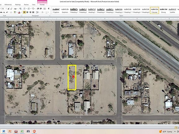Image resolution: width=179 pixels, height=134 pixels.
Task: Toggle Align Text Right
Action: [30, 12]
